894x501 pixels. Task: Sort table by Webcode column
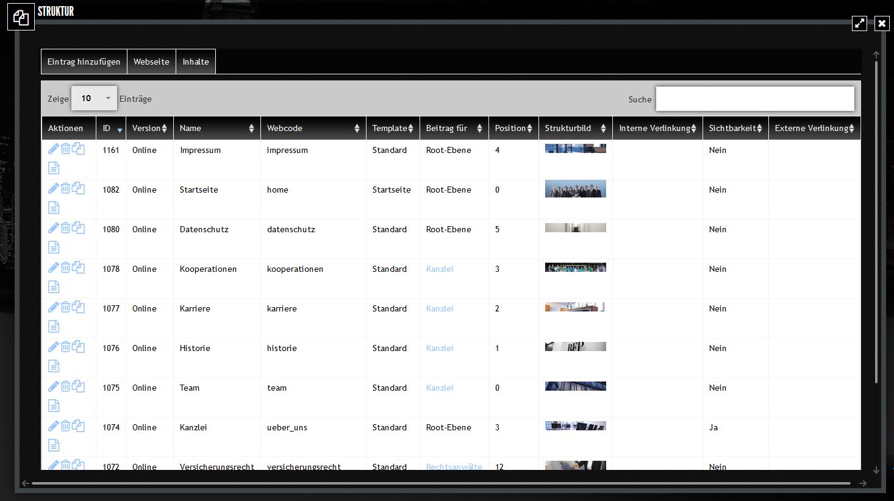click(x=313, y=128)
